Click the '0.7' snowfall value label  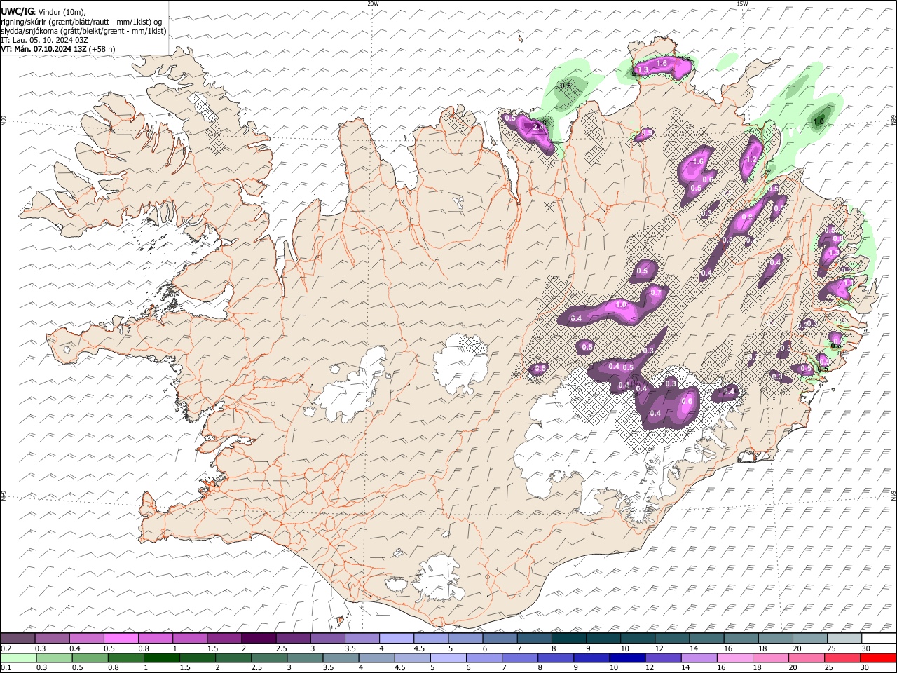click(656, 292)
